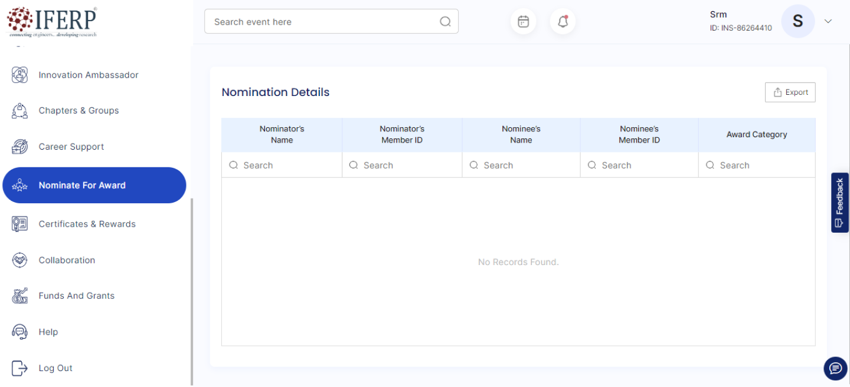The width and height of the screenshot is (850, 387).
Task: Click the sidebar vertical scrollbar
Action: coord(192,292)
